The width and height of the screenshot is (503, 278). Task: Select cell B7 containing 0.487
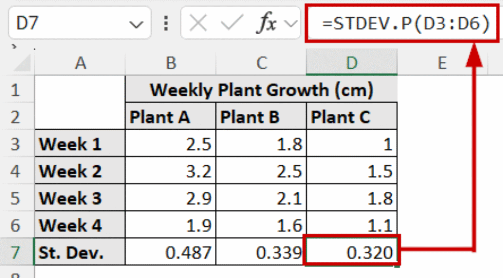(x=171, y=252)
